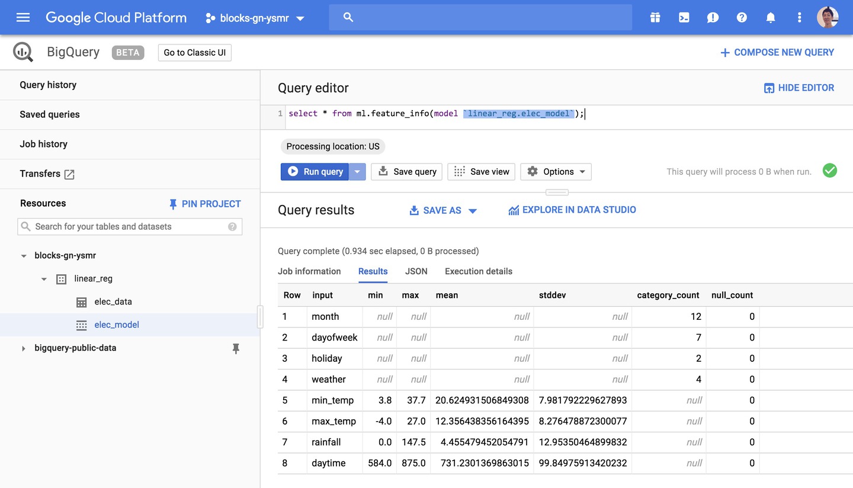Viewport: 853px width, 488px height.
Task: Open the hamburger navigation menu
Action: (23, 17)
